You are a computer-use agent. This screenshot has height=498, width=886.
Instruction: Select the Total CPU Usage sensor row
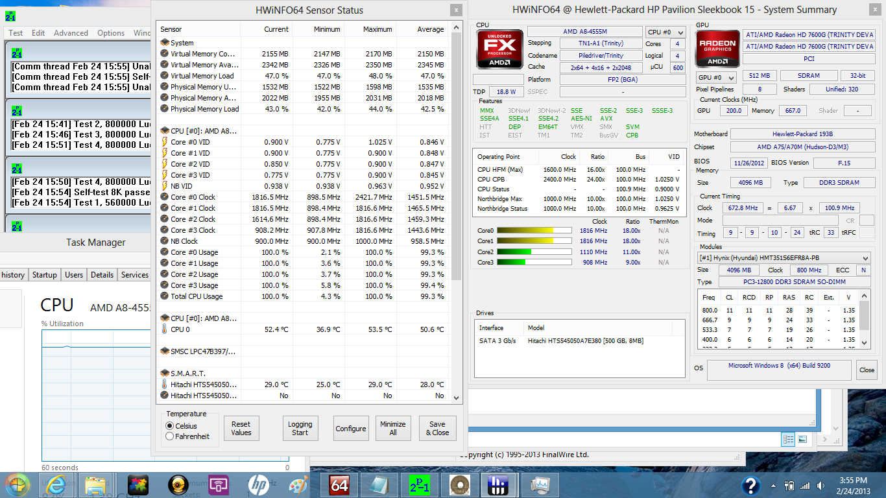[304, 296]
